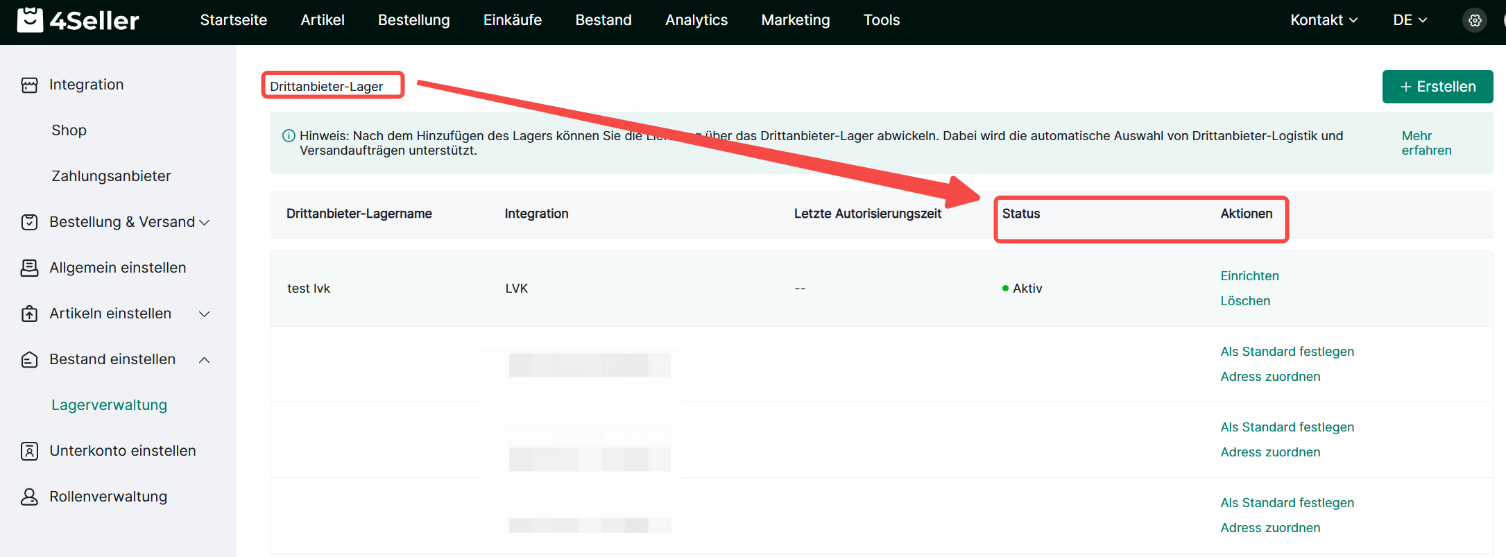Image resolution: width=1506 pixels, height=557 pixels.
Task: Open Unterkonto einstellen via its icon
Action: point(29,451)
